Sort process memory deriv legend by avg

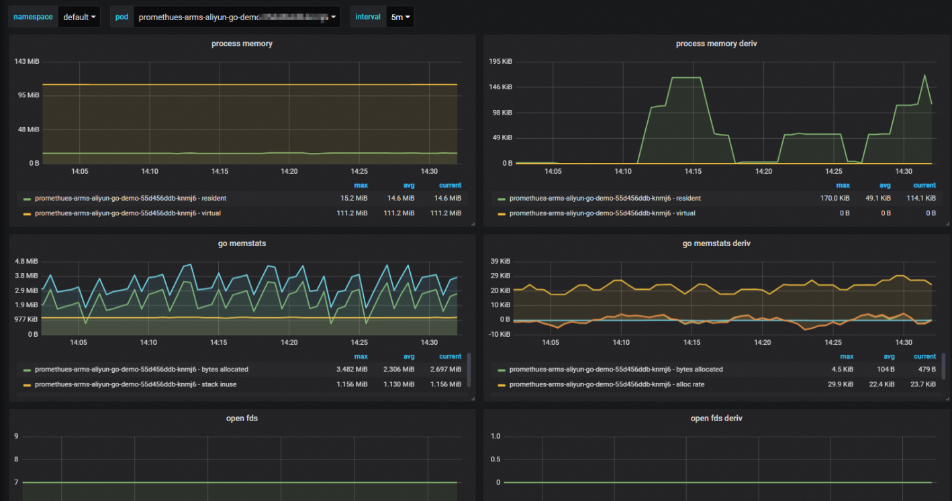click(x=884, y=185)
